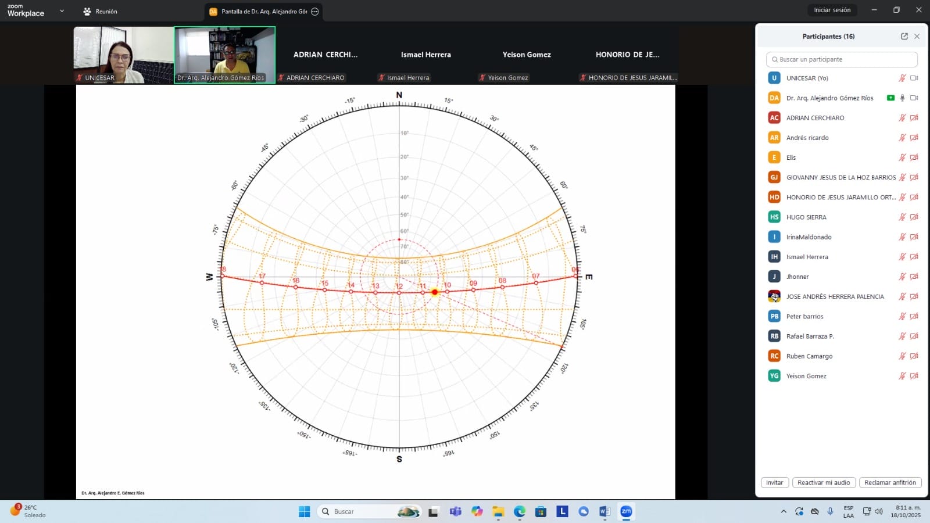The image size is (930, 523).
Task: Click Reactivar mi audio button
Action: pos(823,482)
